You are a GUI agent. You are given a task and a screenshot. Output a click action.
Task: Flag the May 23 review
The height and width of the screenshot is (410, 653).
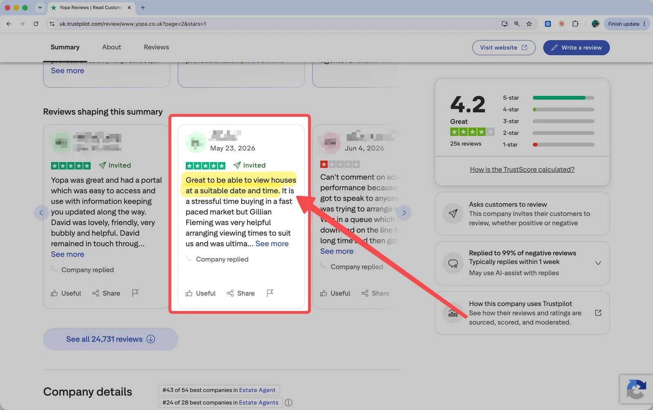(270, 293)
